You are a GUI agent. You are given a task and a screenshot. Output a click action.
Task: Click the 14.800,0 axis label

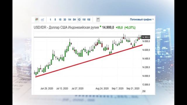click(146, 41)
